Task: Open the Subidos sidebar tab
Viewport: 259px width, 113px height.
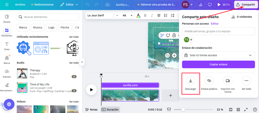Action: click(7, 73)
